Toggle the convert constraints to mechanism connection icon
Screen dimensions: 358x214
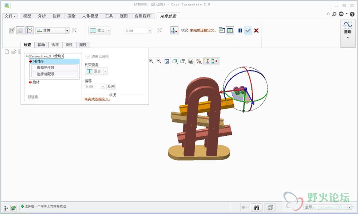point(29,30)
